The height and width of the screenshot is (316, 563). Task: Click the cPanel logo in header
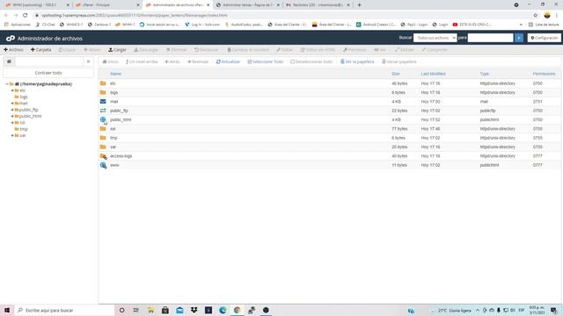[11, 39]
